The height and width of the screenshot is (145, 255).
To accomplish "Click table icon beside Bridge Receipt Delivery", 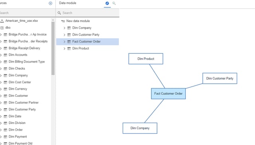I will pos(5,48).
